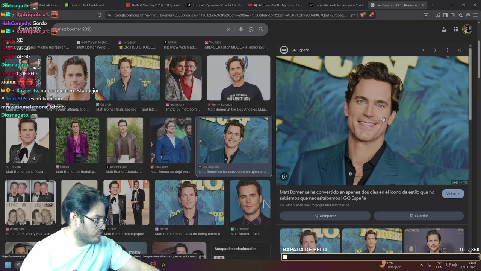The width and height of the screenshot is (481, 271).
Task: Open Google Lens image search
Action: click(251, 29)
